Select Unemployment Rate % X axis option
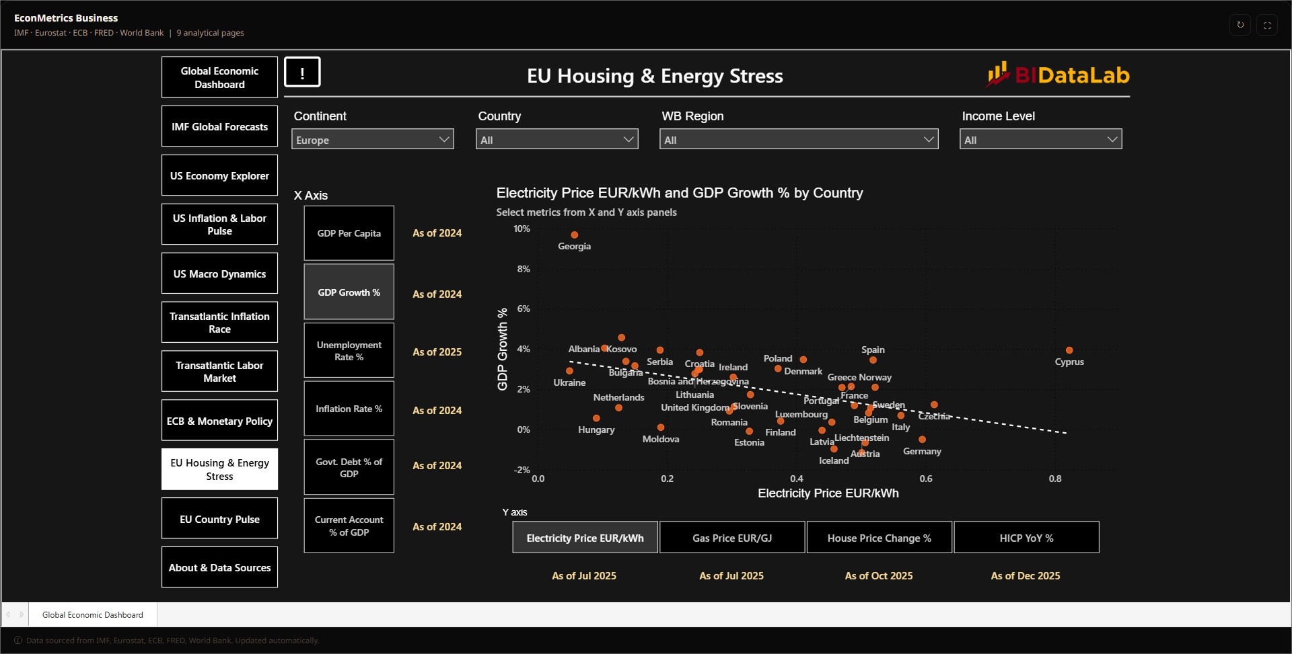 (349, 350)
